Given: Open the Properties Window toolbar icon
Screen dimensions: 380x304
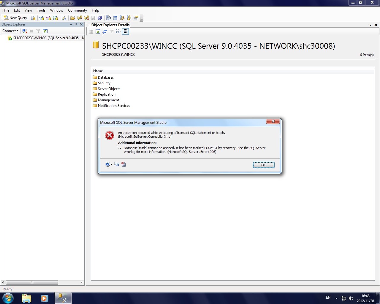Looking at the screenshot, I should tap(136, 18).
